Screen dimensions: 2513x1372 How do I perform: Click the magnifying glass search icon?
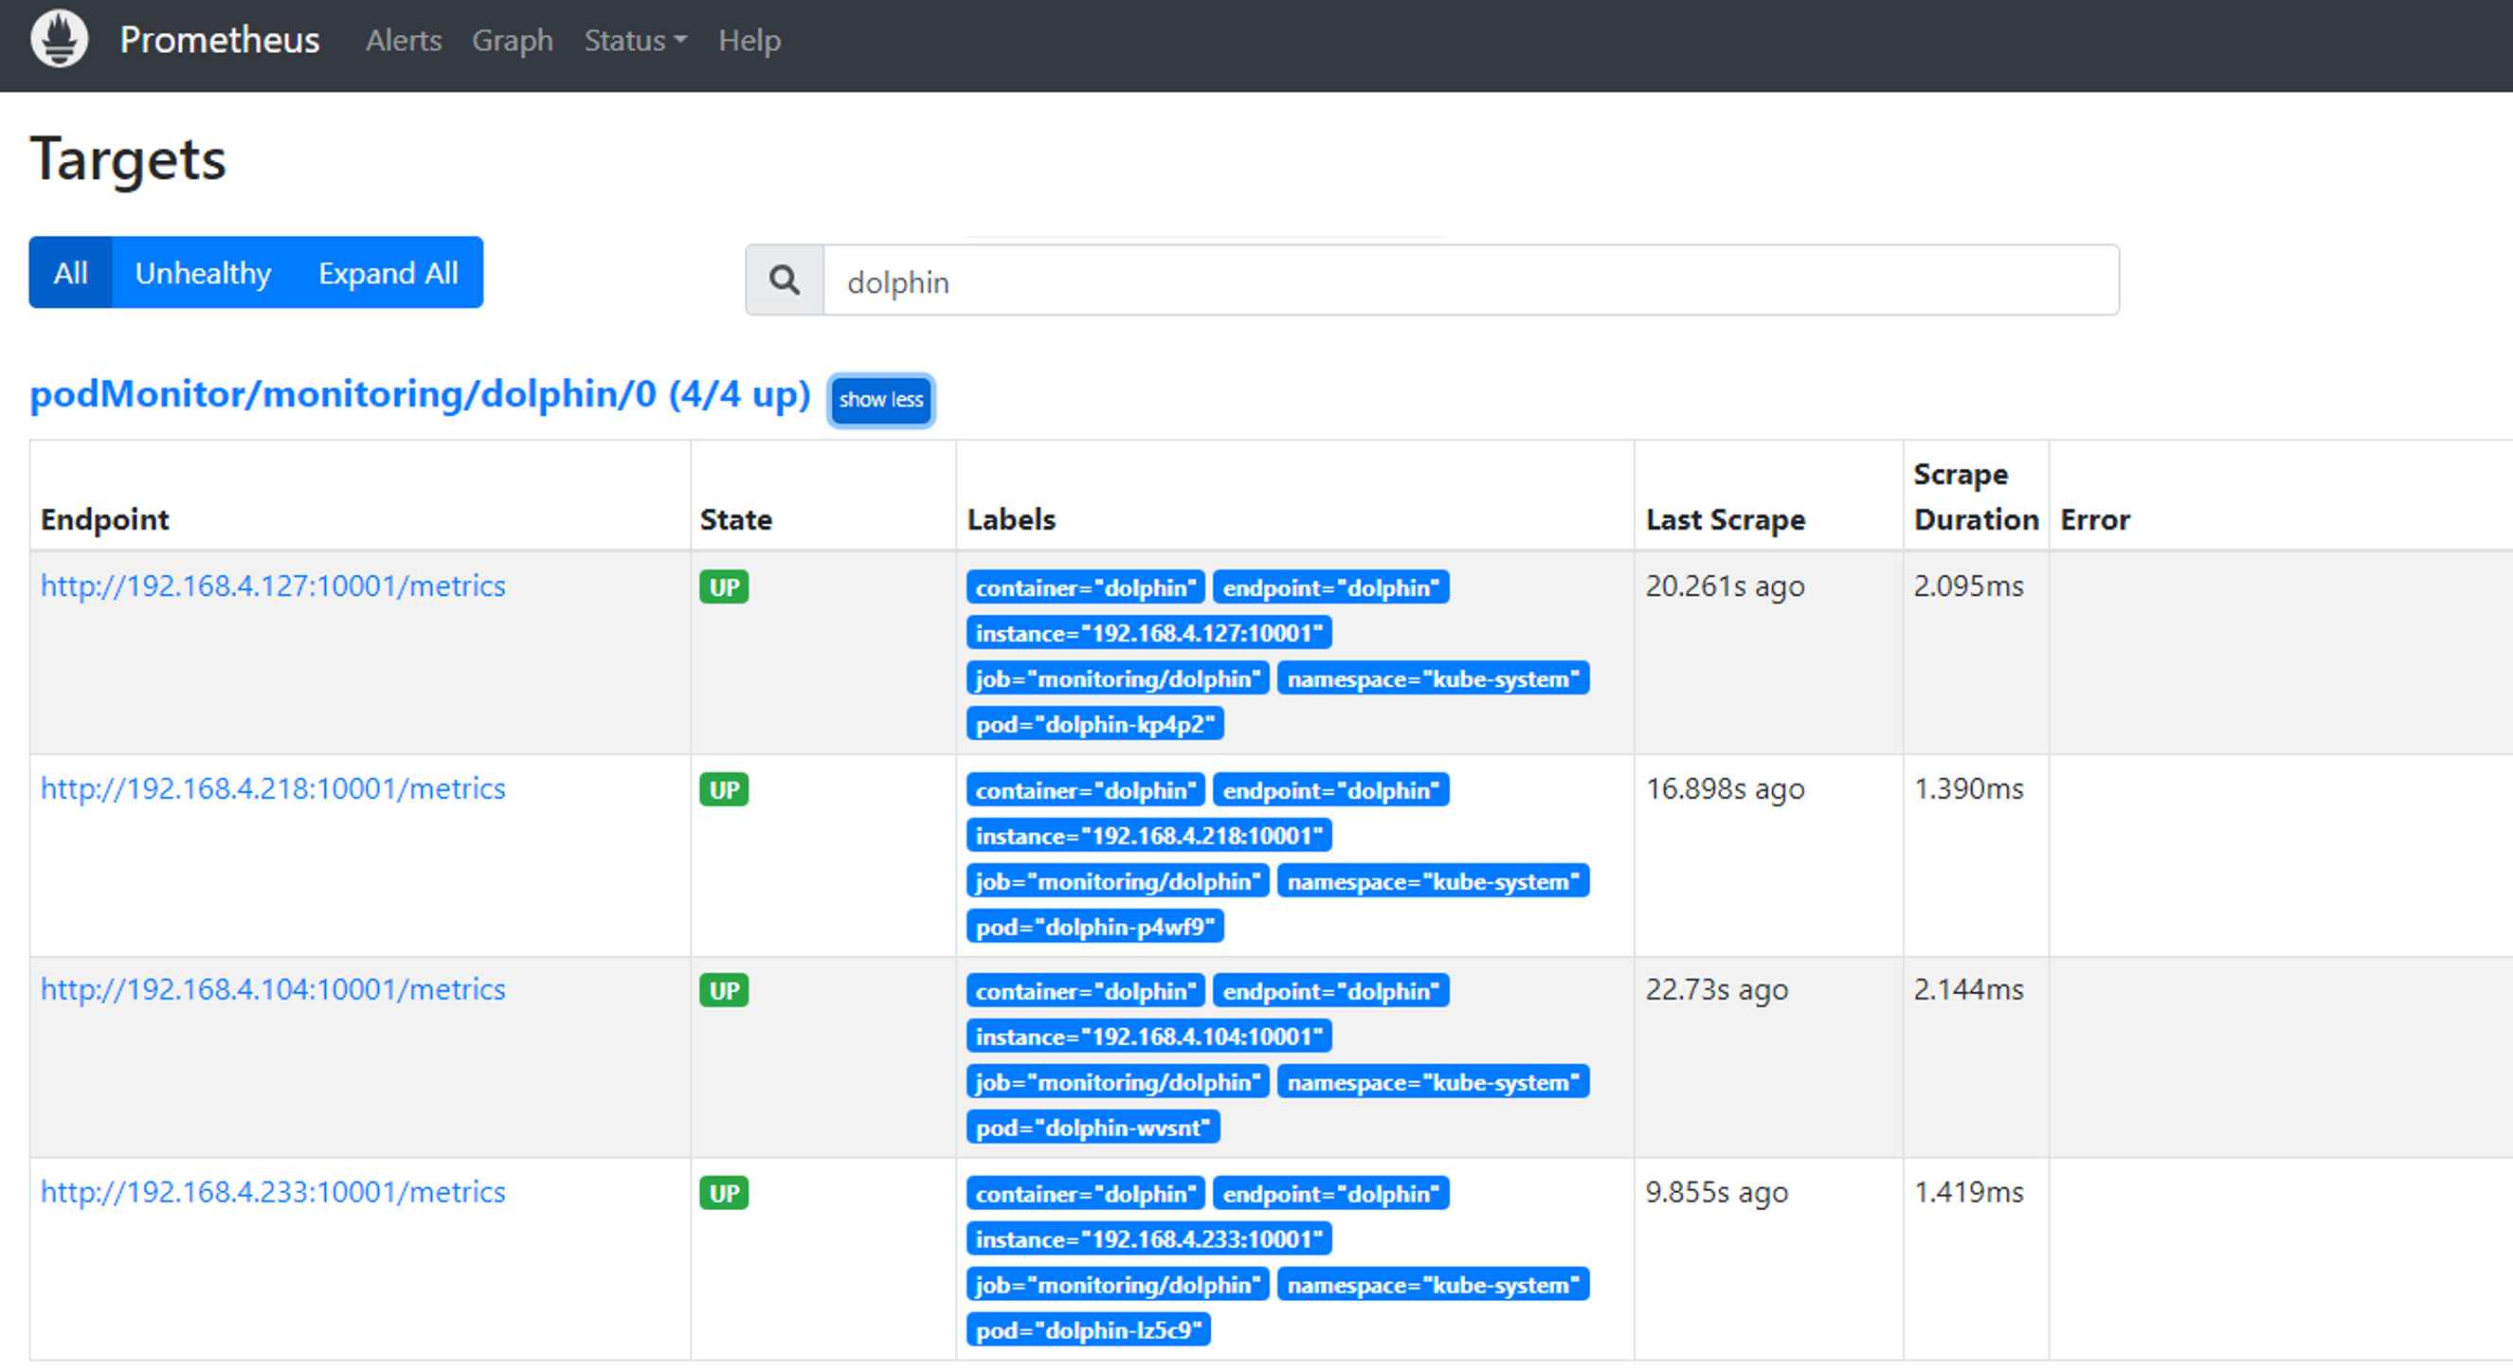785,280
